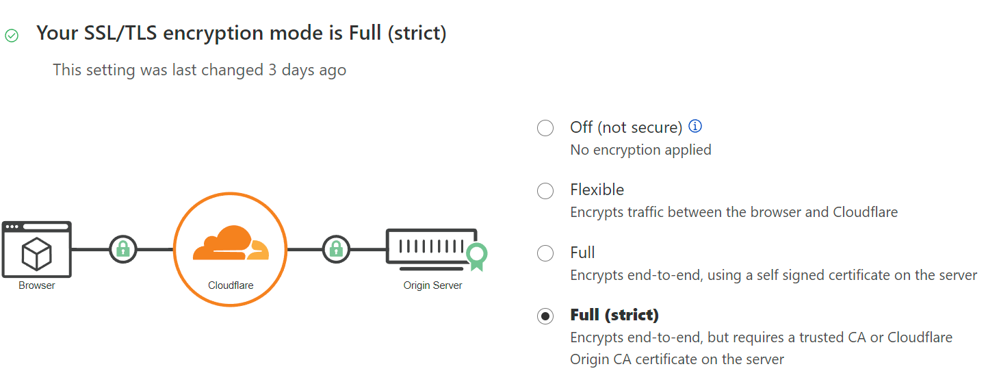The width and height of the screenshot is (999, 384).
Task: Select the Off (not secure) radio button
Action: (x=545, y=128)
